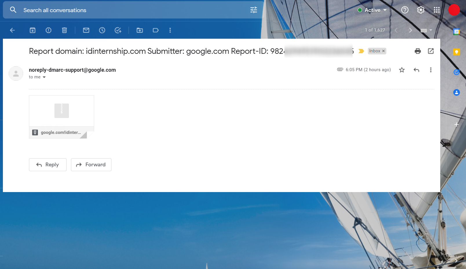
Task: Star this message
Action: (x=402, y=70)
